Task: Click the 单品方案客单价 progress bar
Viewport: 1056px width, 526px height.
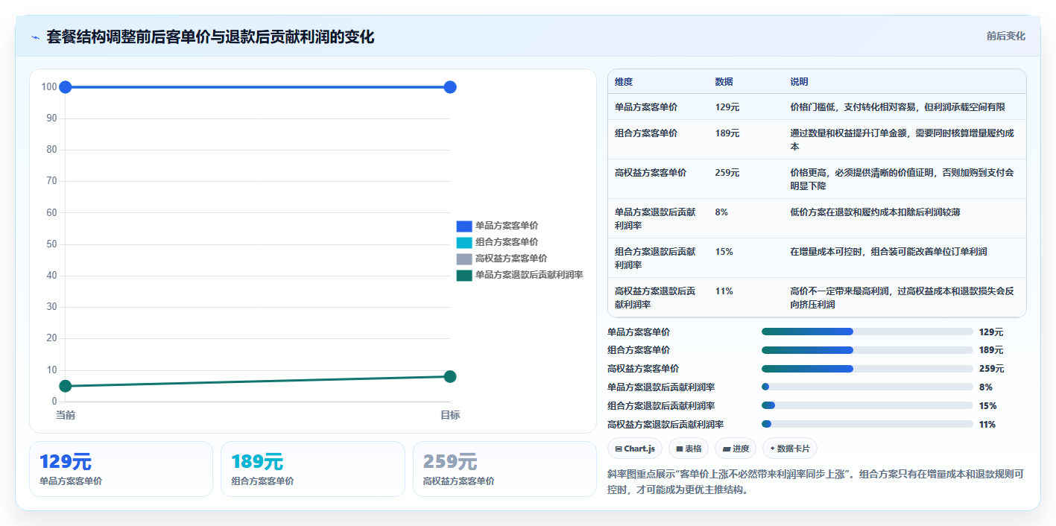Action: tap(867, 332)
